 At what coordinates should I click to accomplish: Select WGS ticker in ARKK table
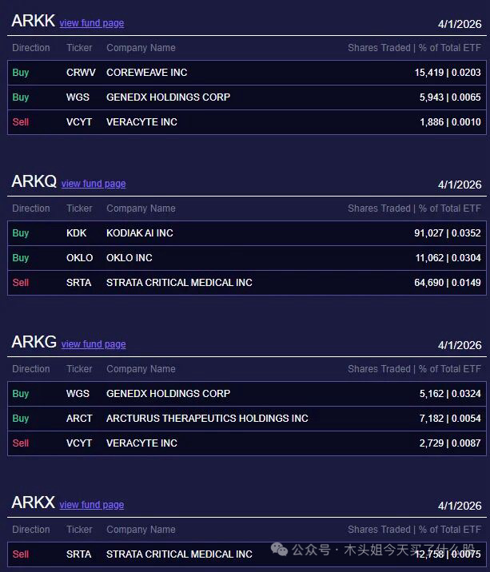pyautogui.click(x=78, y=97)
